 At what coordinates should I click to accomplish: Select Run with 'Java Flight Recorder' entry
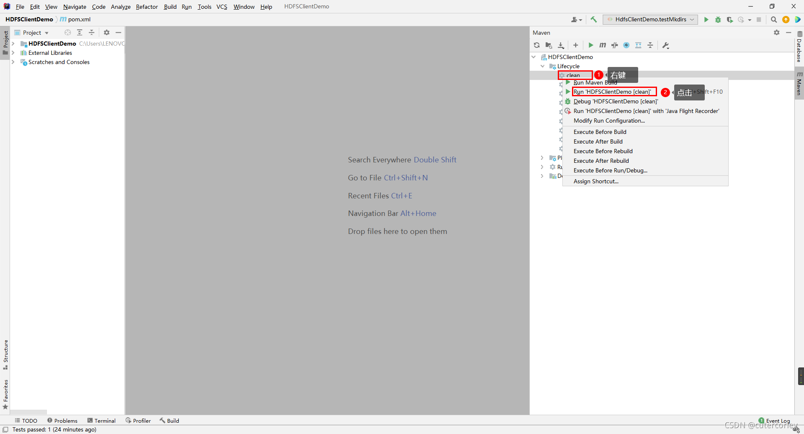pyautogui.click(x=646, y=111)
